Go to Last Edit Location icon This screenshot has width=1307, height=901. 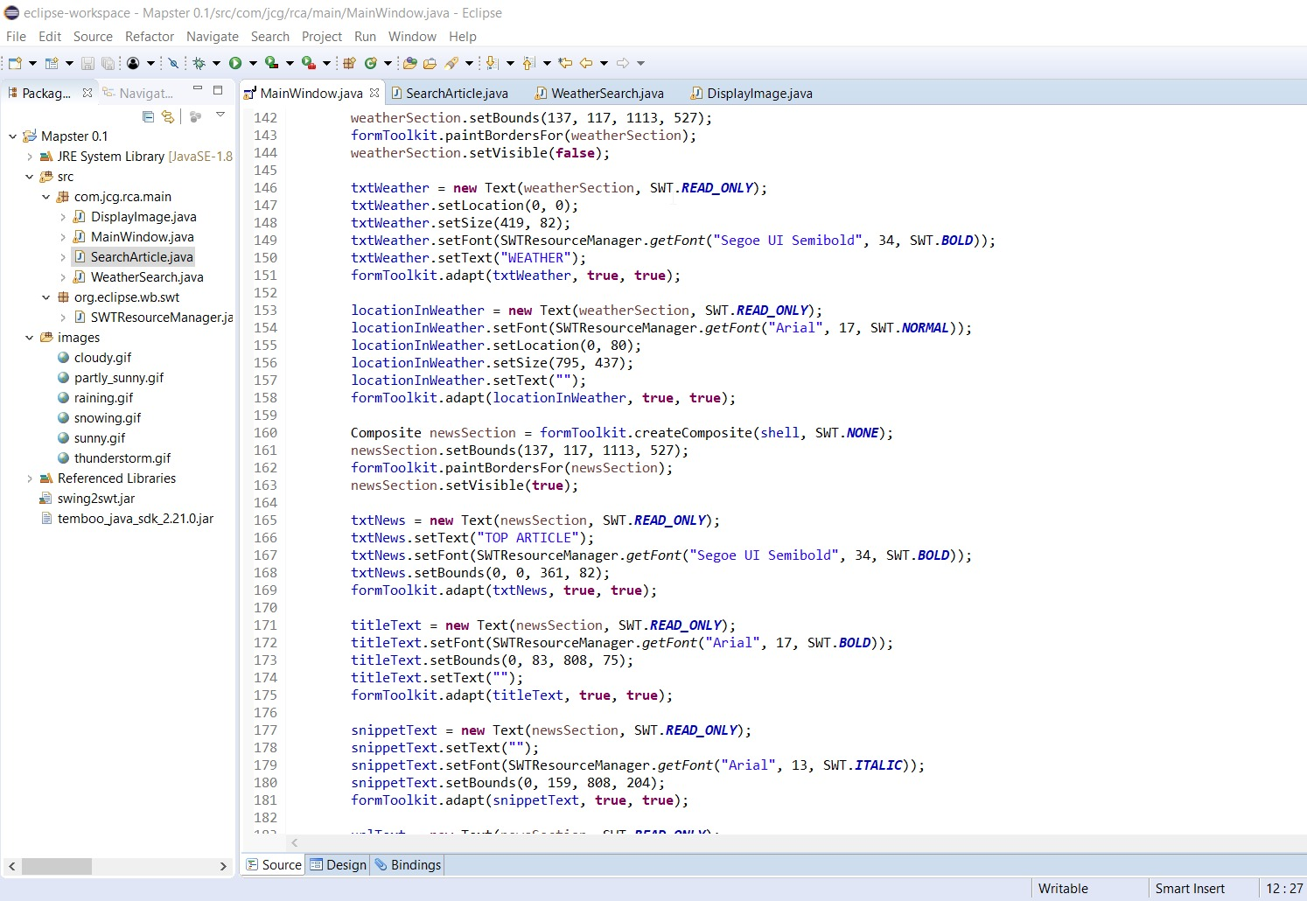tap(565, 63)
